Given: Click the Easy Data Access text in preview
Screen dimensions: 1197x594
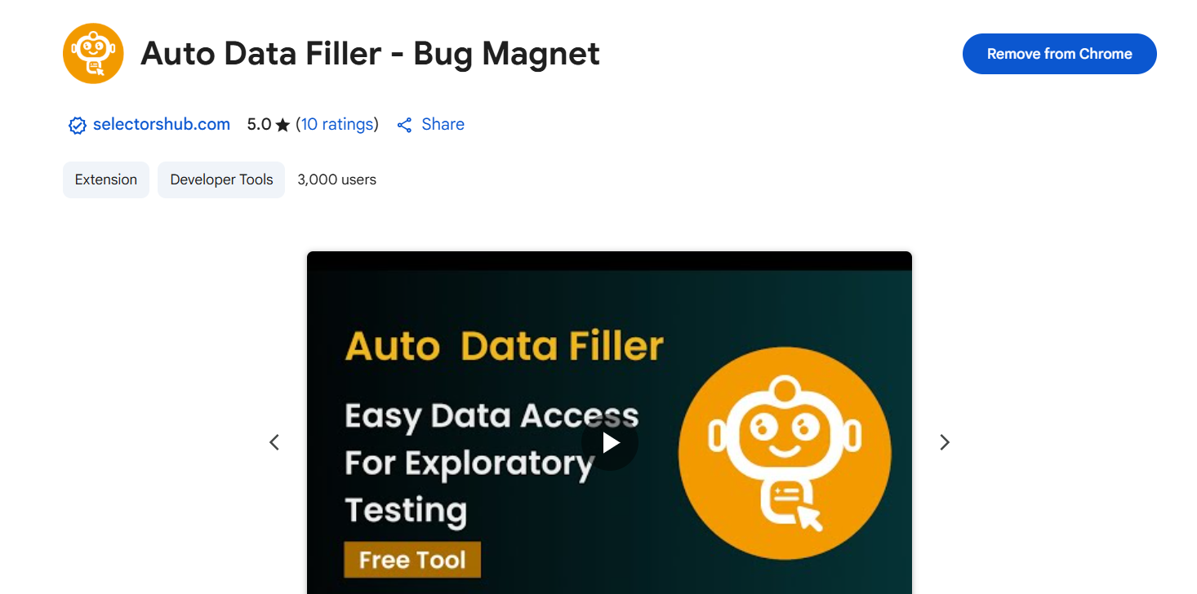Looking at the screenshot, I should tap(492, 416).
